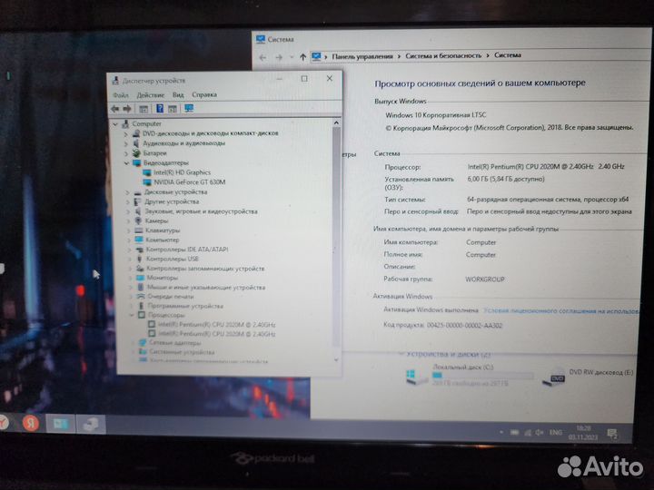
Task: Select Программные устройства row
Action: [x=185, y=307]
